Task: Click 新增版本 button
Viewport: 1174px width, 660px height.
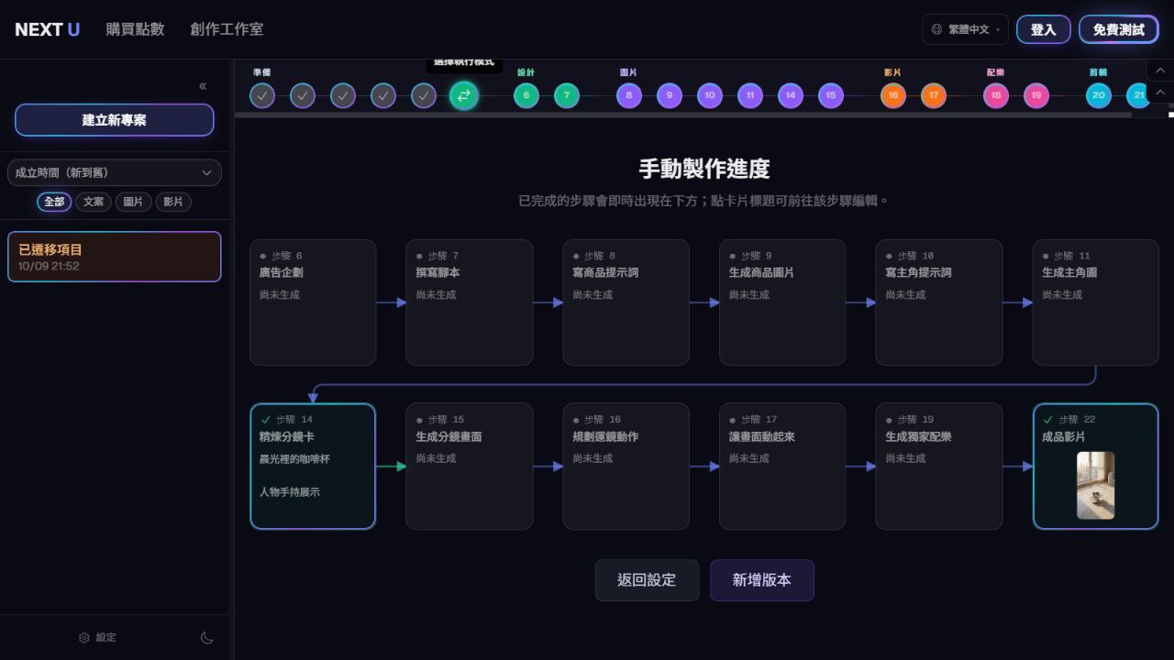Action: [x=762, y=580]
